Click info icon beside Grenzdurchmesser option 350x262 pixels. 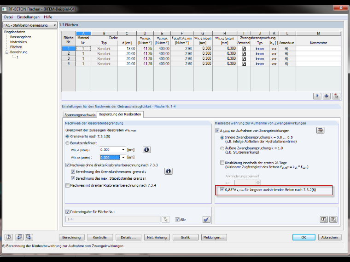[168, 171]
